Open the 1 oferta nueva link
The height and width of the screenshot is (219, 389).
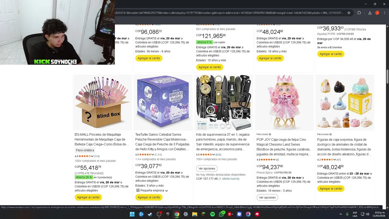click(229, 179)
